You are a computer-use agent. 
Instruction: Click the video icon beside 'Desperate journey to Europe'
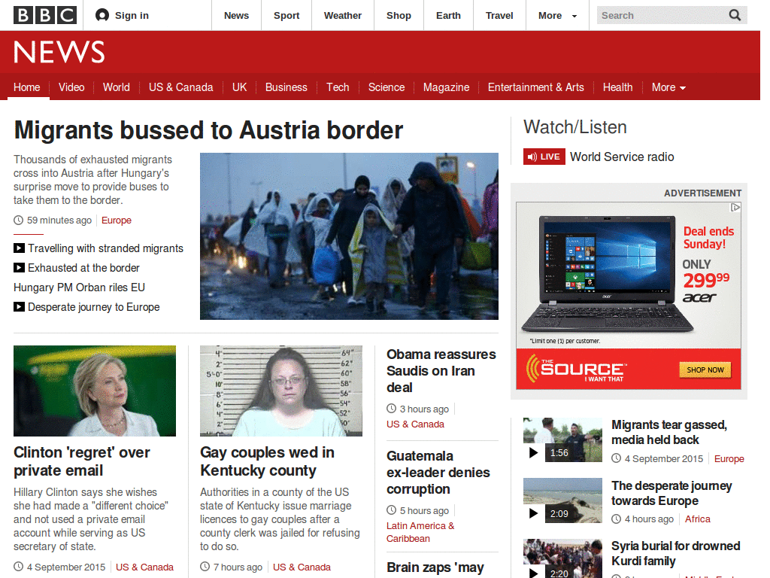17,307
